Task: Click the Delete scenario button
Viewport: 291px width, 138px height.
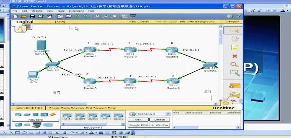Action: pos(160,119)
